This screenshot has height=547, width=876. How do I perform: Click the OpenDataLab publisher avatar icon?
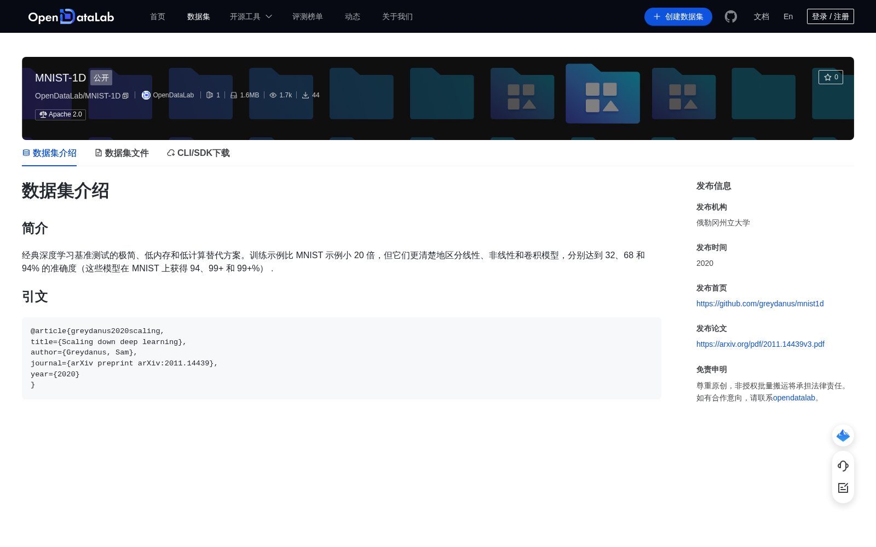point(146,95)
